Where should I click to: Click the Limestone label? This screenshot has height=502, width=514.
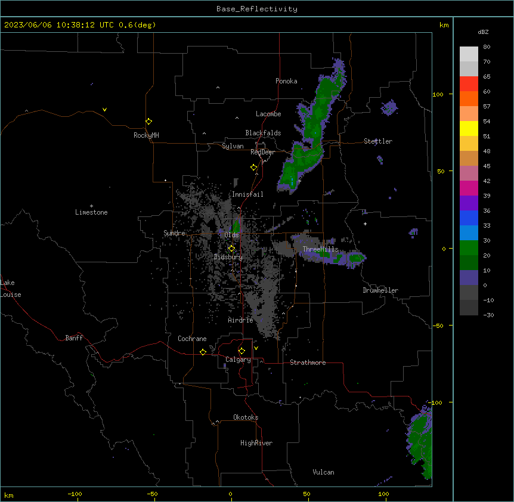[91, 212]
